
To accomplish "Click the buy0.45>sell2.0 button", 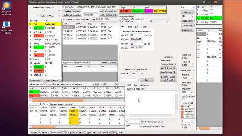I will point(168,77).
